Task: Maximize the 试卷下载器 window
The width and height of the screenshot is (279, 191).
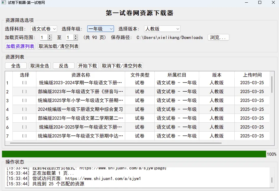Action: click(x=260, y=2)
